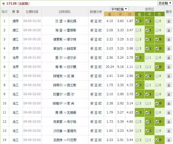
Task: Click team name 莱比锡 in match 1
Action: coord(71,21)
